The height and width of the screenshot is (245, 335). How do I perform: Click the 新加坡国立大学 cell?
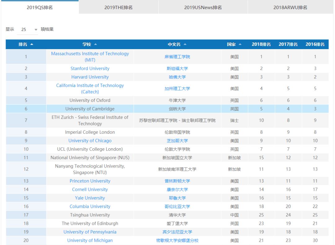tap(177, 158)
